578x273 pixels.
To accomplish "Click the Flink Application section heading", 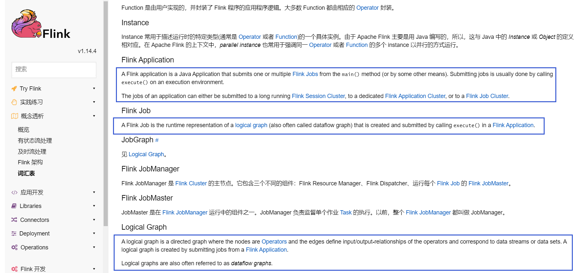I will [x=148, y=60].
